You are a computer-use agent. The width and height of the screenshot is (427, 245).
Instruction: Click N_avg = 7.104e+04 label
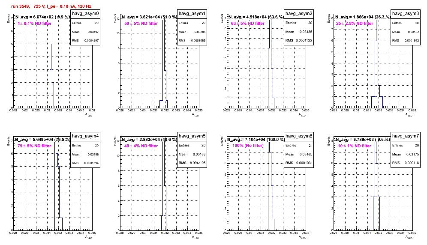(256, 140)
